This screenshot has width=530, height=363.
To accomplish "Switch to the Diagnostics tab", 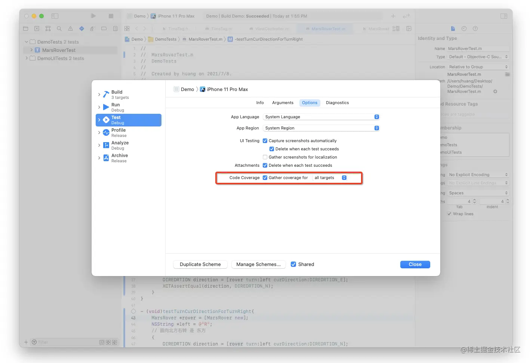I will [x=338, y=103].
